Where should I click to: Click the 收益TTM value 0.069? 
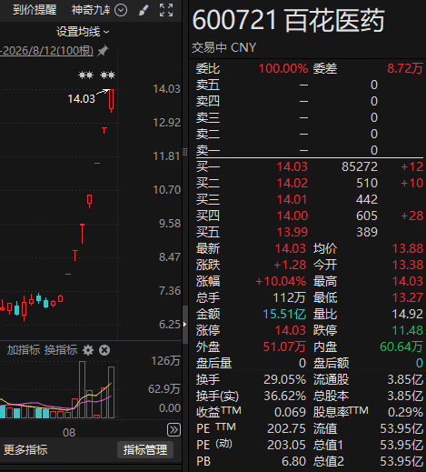point(290,412)
